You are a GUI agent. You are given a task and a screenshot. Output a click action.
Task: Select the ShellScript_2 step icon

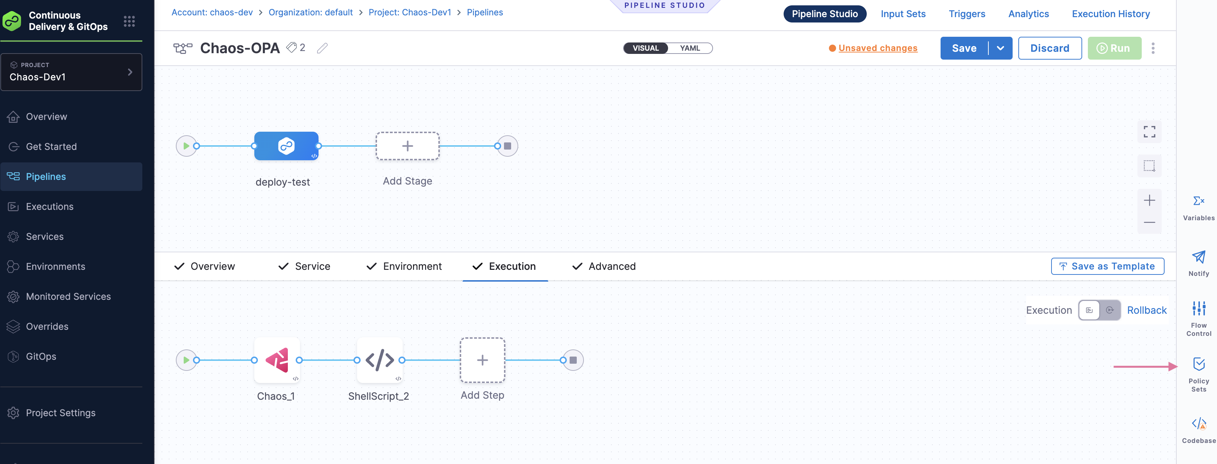click(380, 360)
